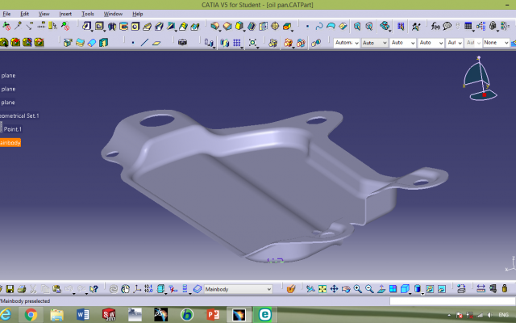Expand the Shading render style flyout
Image resolution: width=516 pixels, height=323 pixels.
[422, 293]
